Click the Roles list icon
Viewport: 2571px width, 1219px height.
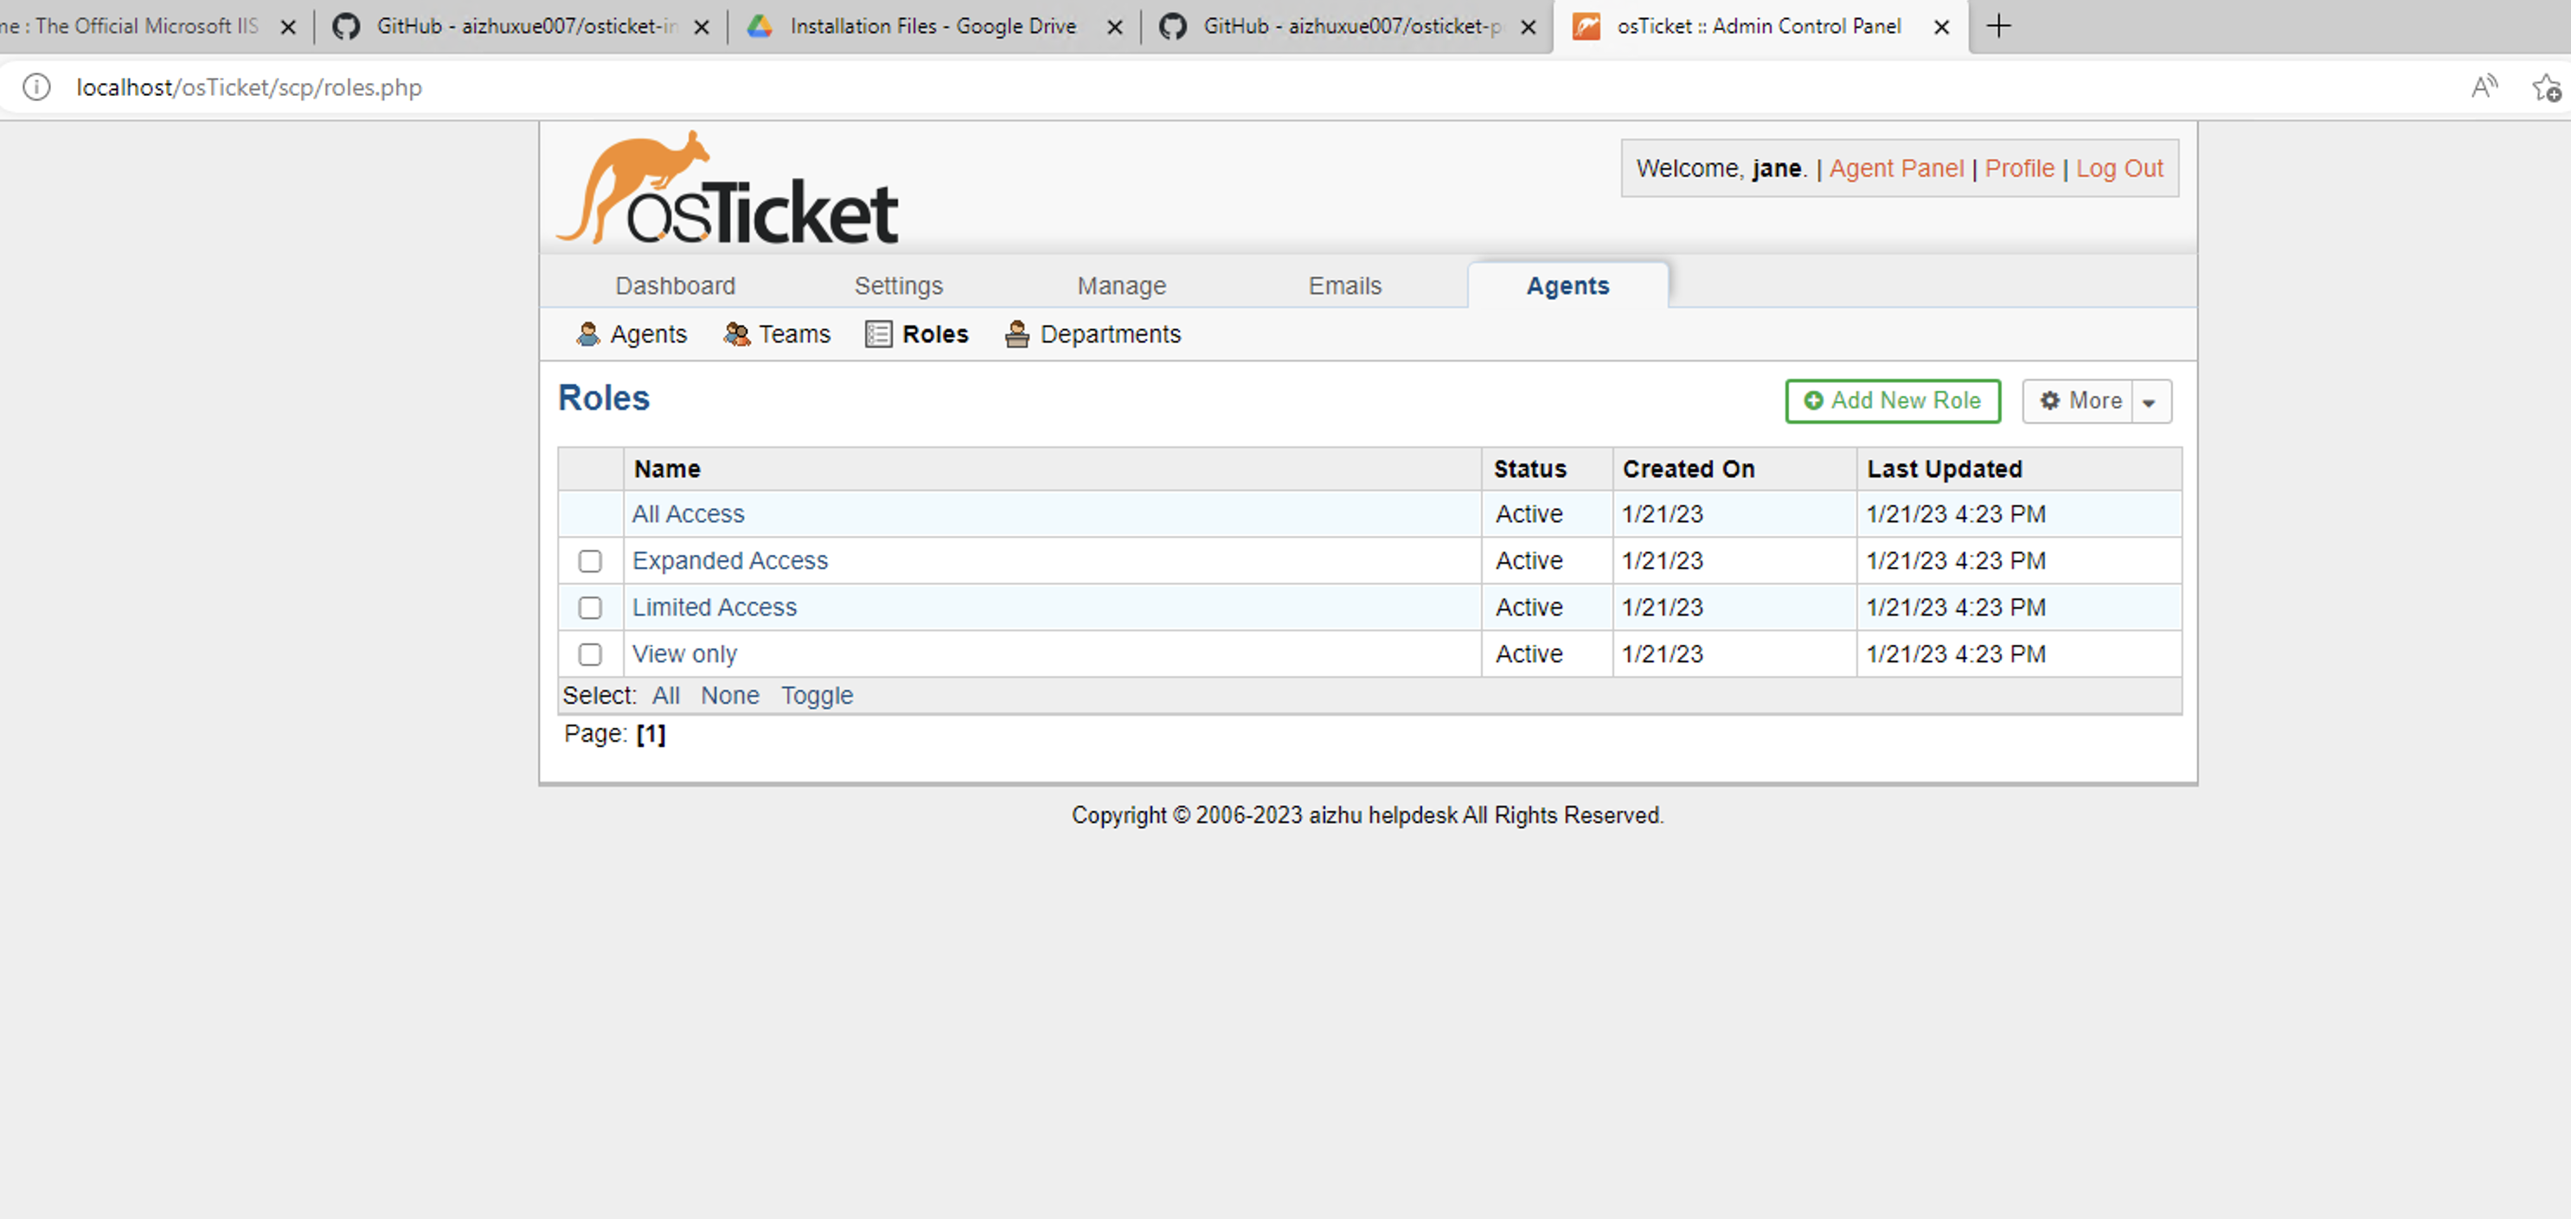[878, 335]
